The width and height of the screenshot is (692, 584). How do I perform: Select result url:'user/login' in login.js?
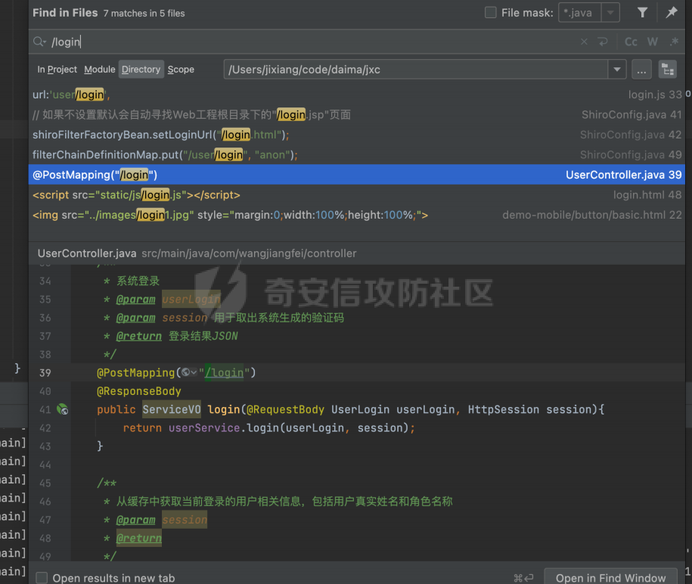click(357, 95)
